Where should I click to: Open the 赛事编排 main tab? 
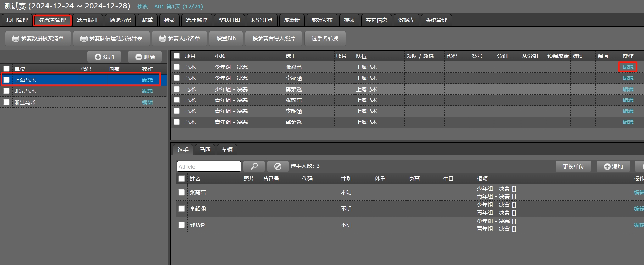(88, 20)
